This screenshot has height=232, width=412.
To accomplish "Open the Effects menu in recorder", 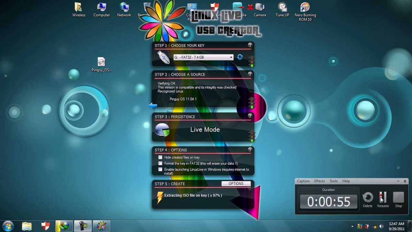I will pyautogui.click(x=319, y=181).
